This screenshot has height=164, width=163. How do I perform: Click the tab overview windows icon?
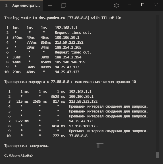click(x=63, y=5)
